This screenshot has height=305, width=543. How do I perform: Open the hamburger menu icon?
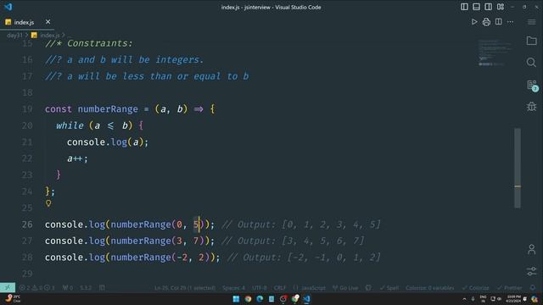pos(532,22)
